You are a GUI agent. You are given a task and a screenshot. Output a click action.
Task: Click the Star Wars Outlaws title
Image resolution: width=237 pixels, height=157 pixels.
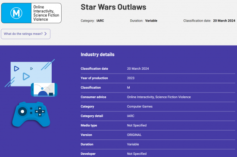[x=113, y=7]
